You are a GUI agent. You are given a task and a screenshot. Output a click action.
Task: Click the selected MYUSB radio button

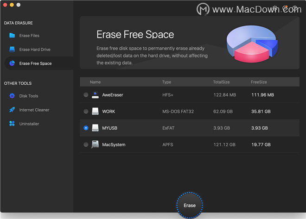tap(86, 128)
